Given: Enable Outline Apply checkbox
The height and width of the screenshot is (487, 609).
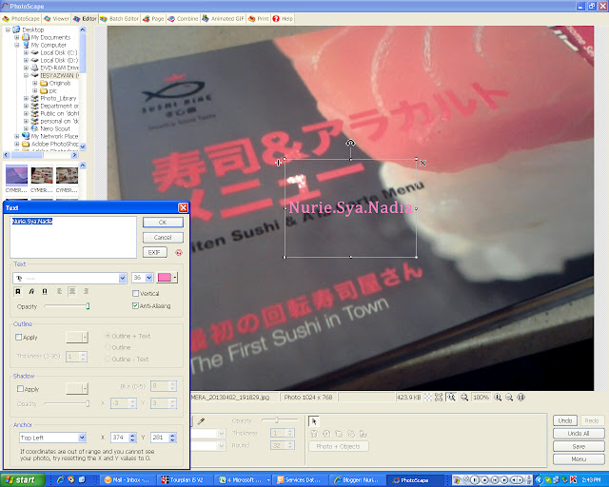Looking at the screenshot, I should coord(19,337).
